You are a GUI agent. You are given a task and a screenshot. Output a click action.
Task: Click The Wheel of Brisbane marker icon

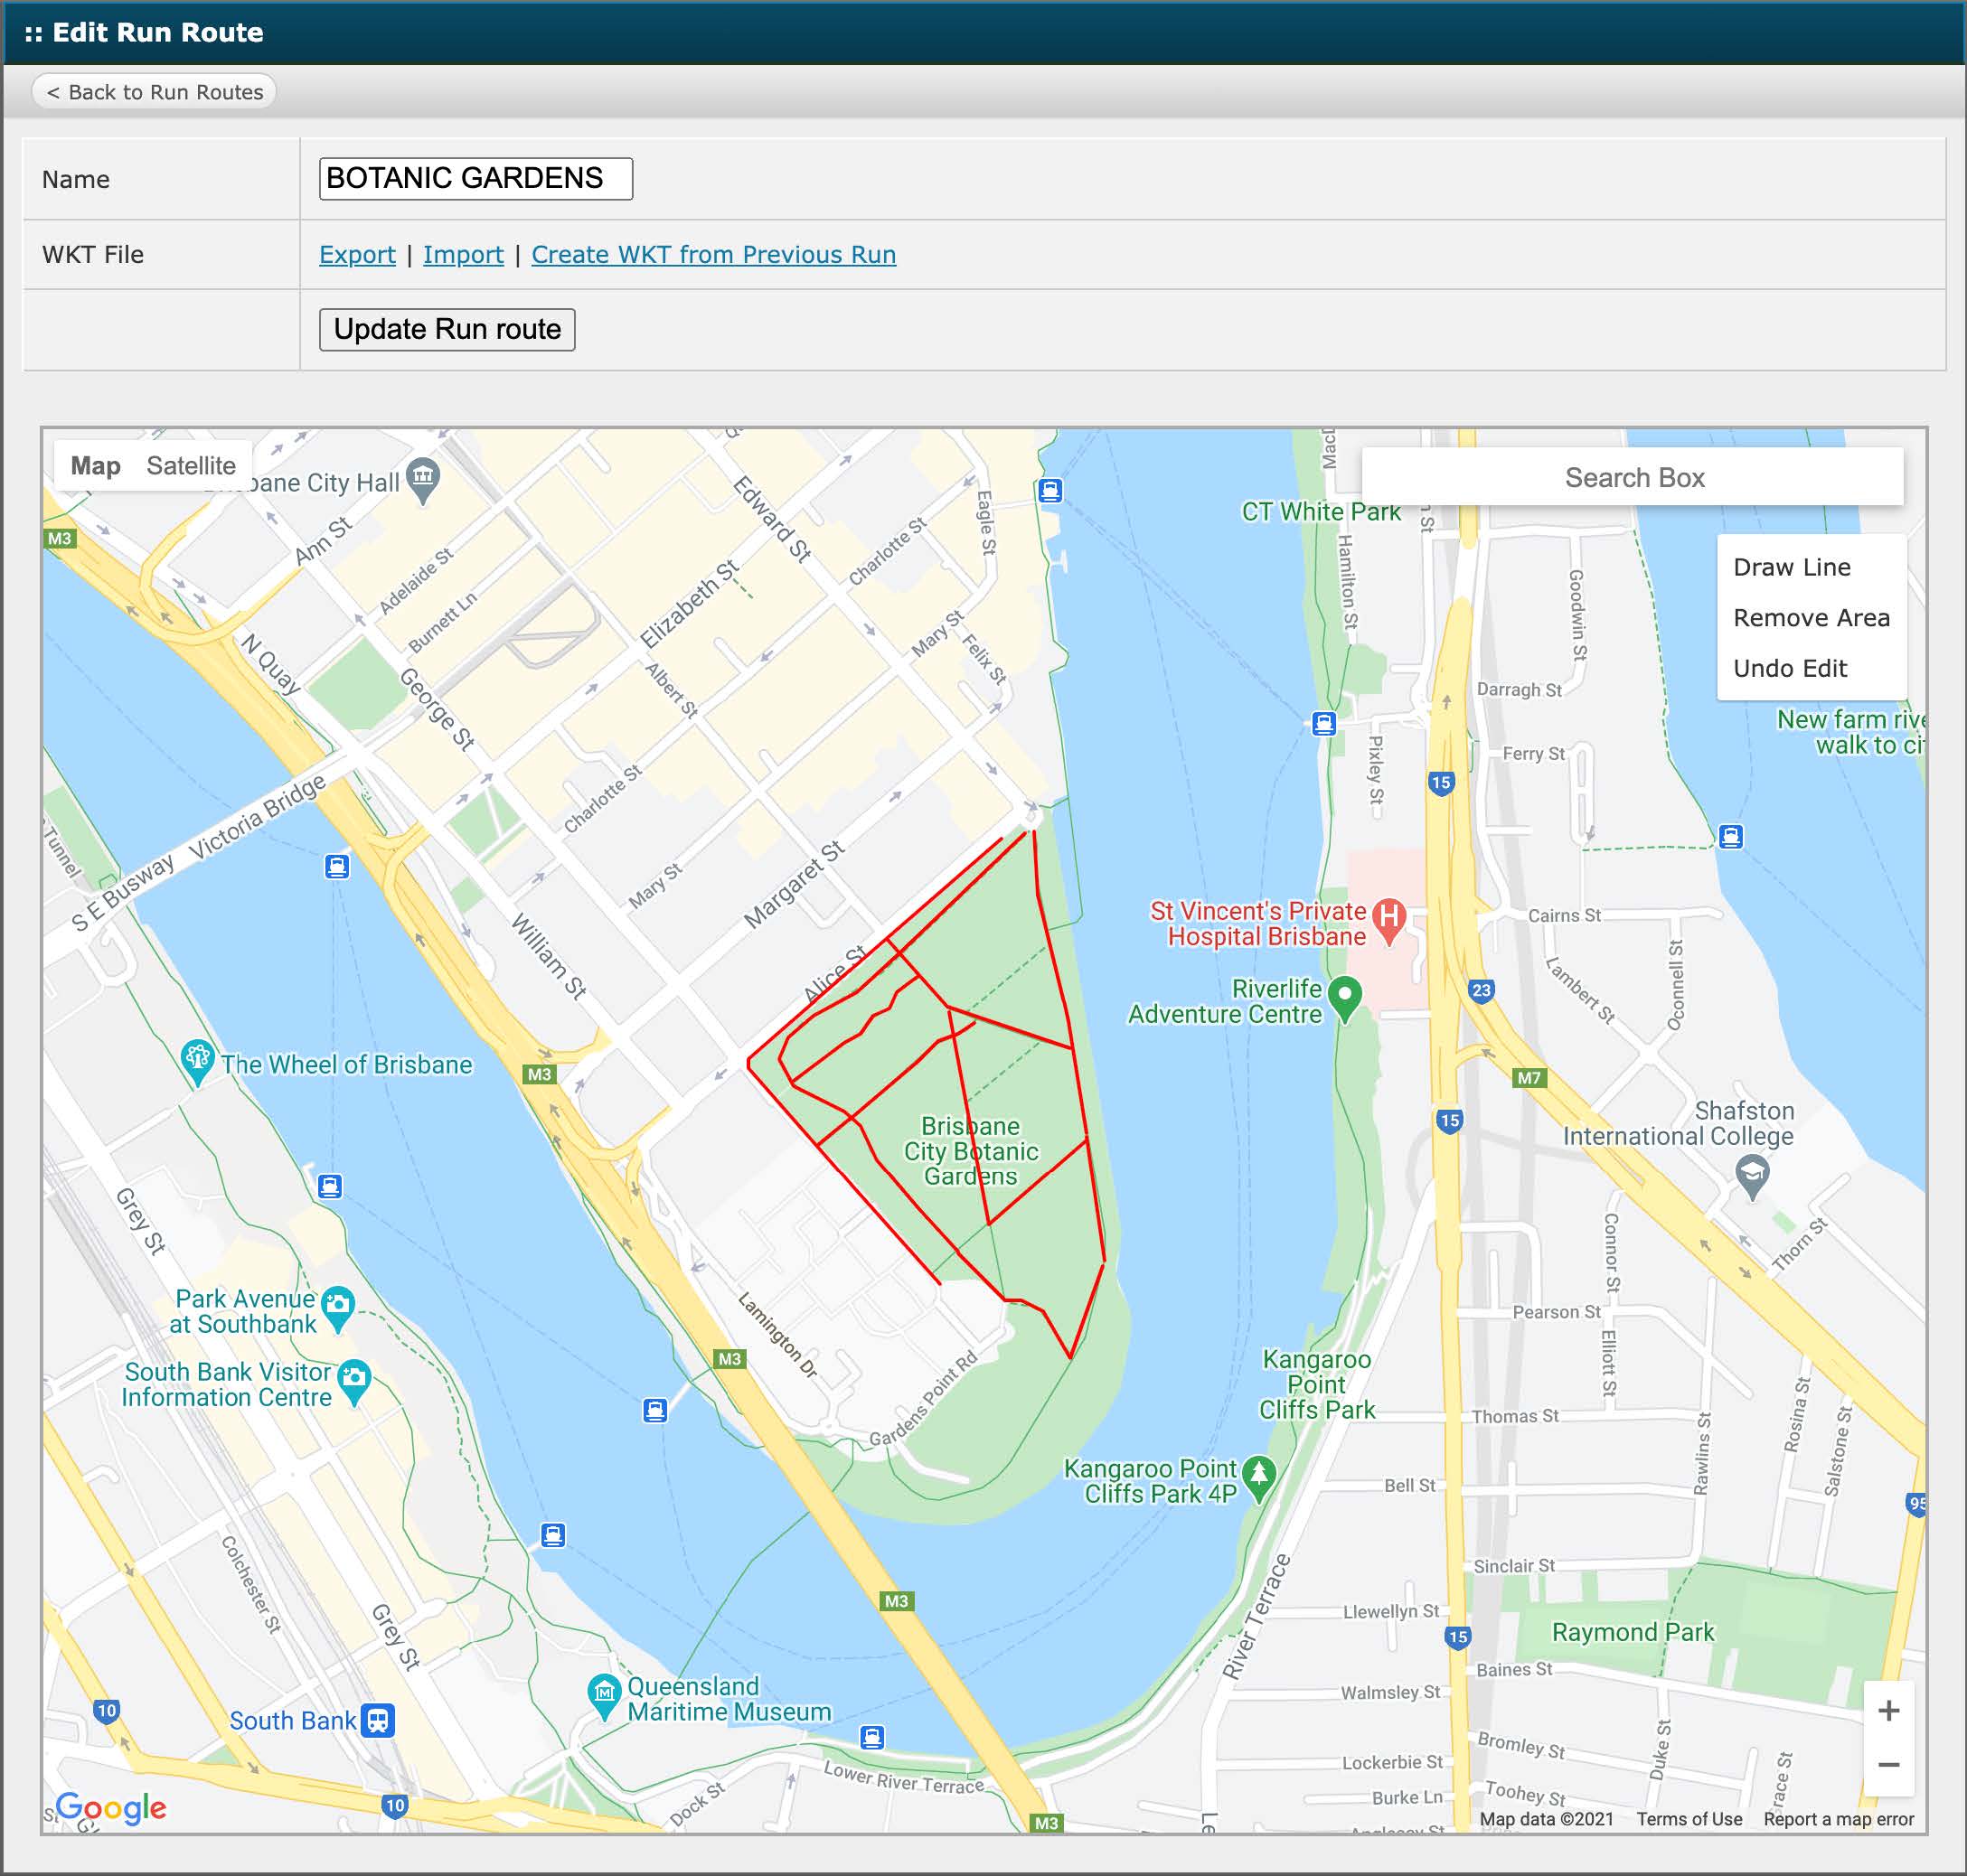pyautogui.click(x=197, y=1062)
